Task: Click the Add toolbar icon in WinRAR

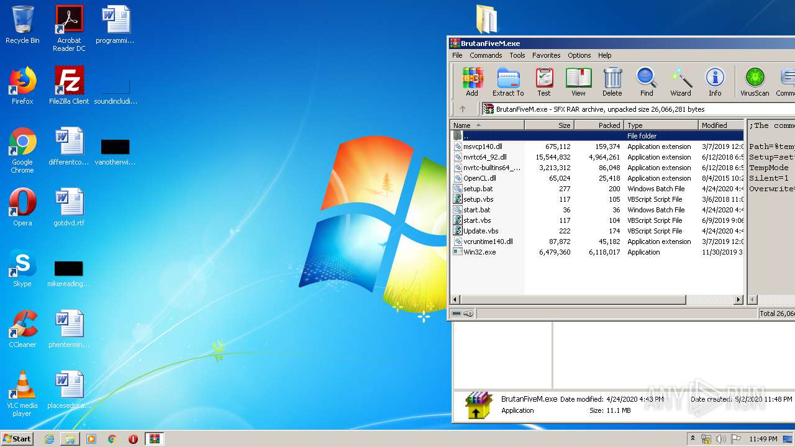Action: click(472, 82)
